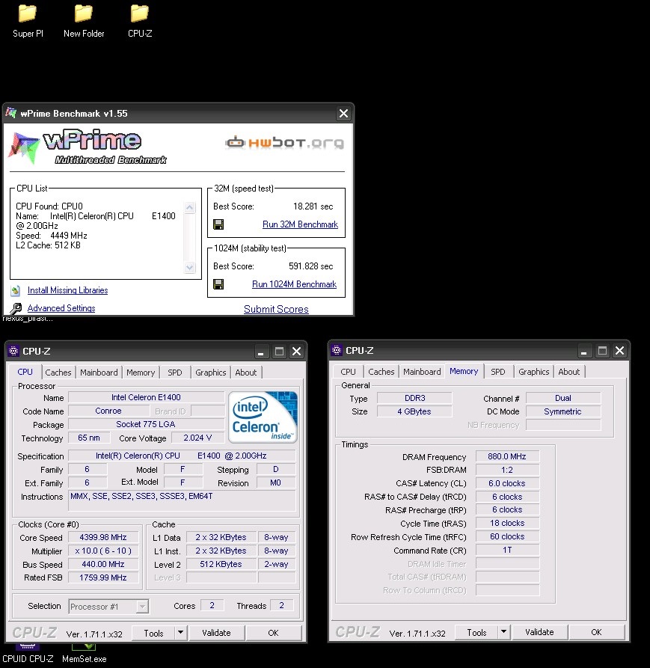Open SPD tab in right CPU-Z
The height and width of the screenshot is (668, 650).
coord(498,372)
